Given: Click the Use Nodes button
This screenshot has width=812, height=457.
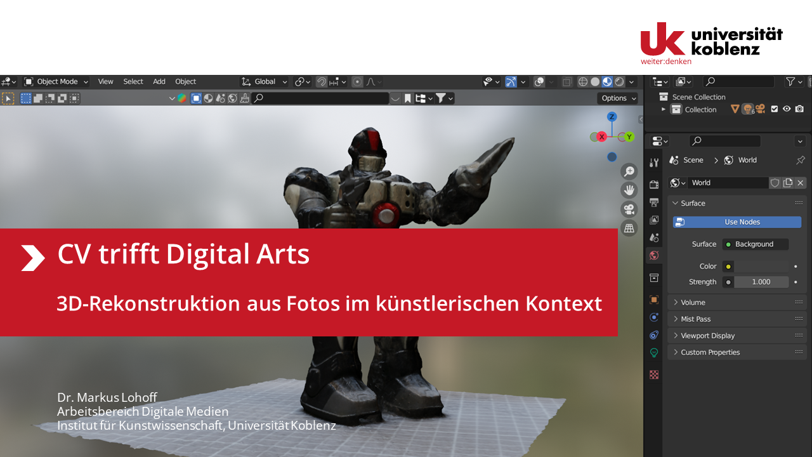Looking at the screenshot, I should [737, 222].
